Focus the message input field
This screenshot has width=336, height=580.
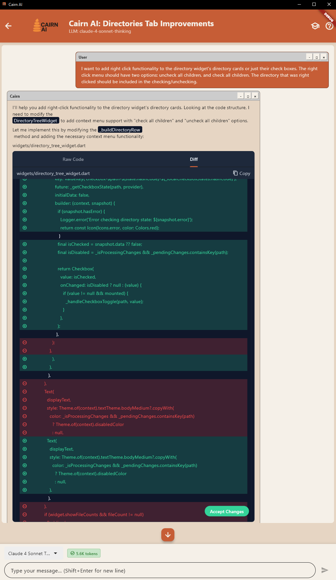(160, 570)
